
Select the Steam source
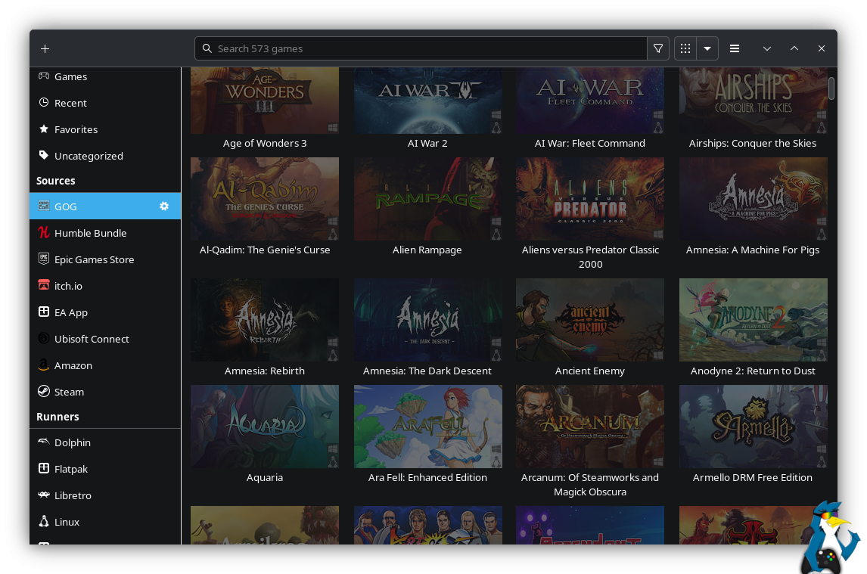pos(69,392)
